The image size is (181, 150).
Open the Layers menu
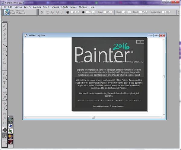(x=27, y=7)
